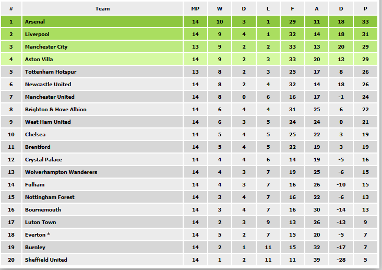
Task: Click Wolverhampton Wanderers team name
Action: click(x=61, y=172)
